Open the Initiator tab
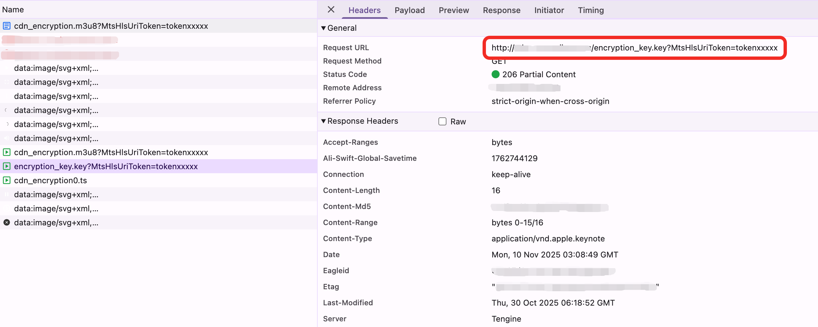 [549, 10]
